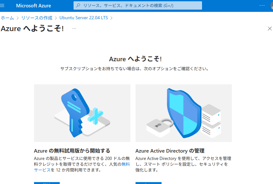The height and width of the screenshot is (184, 273).
Task: Click the start button under free trial
Action: pos(47,183)
